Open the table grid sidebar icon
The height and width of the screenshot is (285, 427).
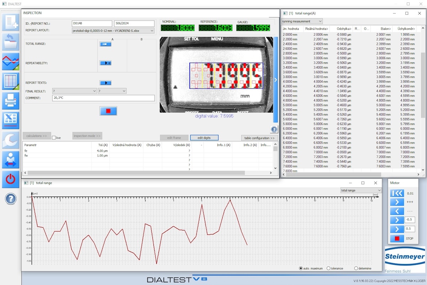click(11, 82)
